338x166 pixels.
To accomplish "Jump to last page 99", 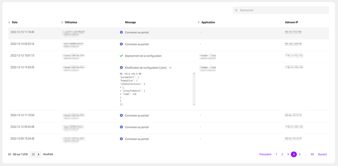I will 312,154.
